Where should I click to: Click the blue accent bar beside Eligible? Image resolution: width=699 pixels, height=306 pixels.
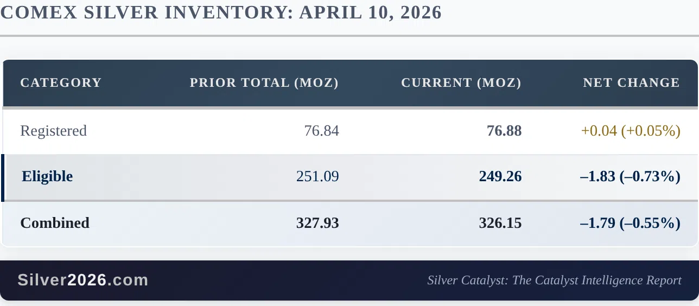click(3, 177)
